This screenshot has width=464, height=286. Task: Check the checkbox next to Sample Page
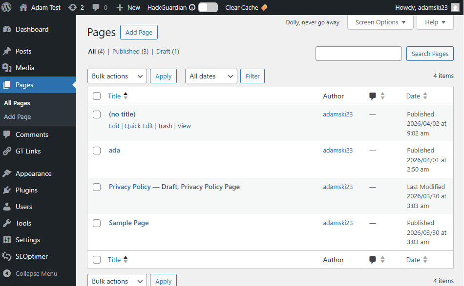(96, 223)
